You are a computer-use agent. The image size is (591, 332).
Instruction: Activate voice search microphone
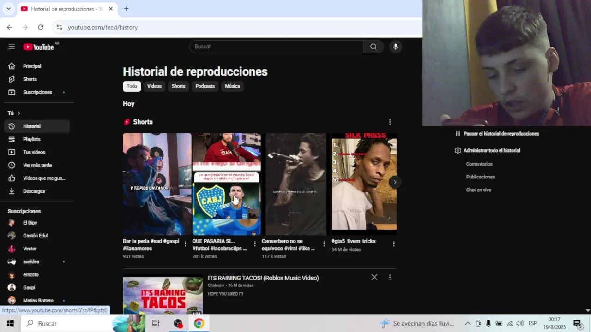[x=395, y=47]
